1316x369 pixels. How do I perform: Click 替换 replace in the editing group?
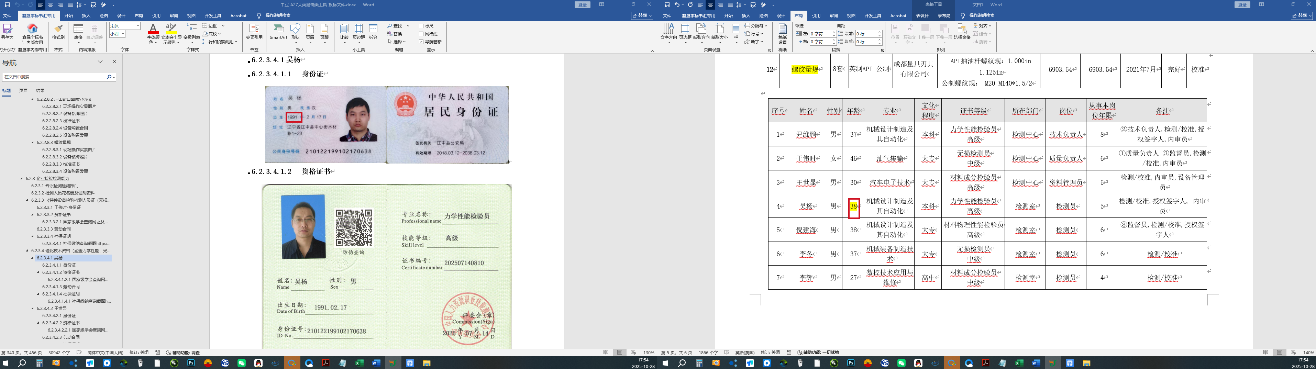(x=395, y=34)
